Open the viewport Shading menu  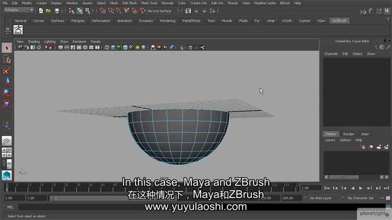[33, 41]
